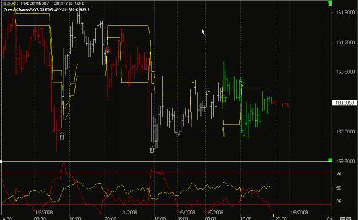
Task: Click the green square next to the 159.6000 label
Action: (330, 160)
